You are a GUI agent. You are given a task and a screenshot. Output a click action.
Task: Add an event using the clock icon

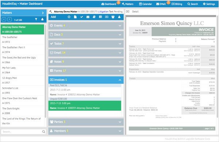point(69,17)
